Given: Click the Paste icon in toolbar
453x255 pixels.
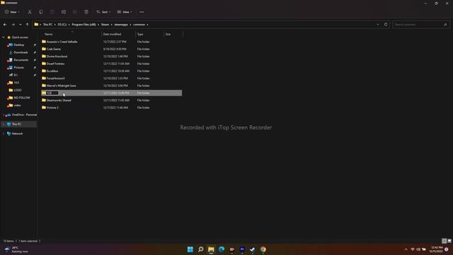Looking at the screenshot, I should tap(52, 12).
